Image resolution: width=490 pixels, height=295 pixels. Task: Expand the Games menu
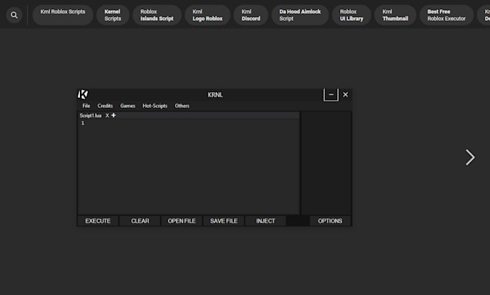128,106
